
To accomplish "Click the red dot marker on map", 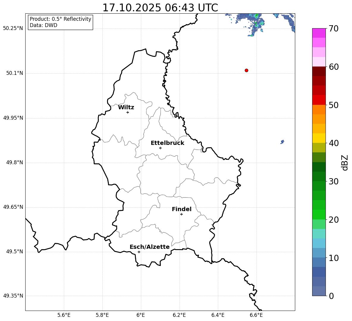I will pyautogui.click(x=246, y=70).
